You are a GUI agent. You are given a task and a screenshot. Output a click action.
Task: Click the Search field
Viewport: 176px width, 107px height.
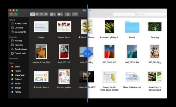(140, 14)
